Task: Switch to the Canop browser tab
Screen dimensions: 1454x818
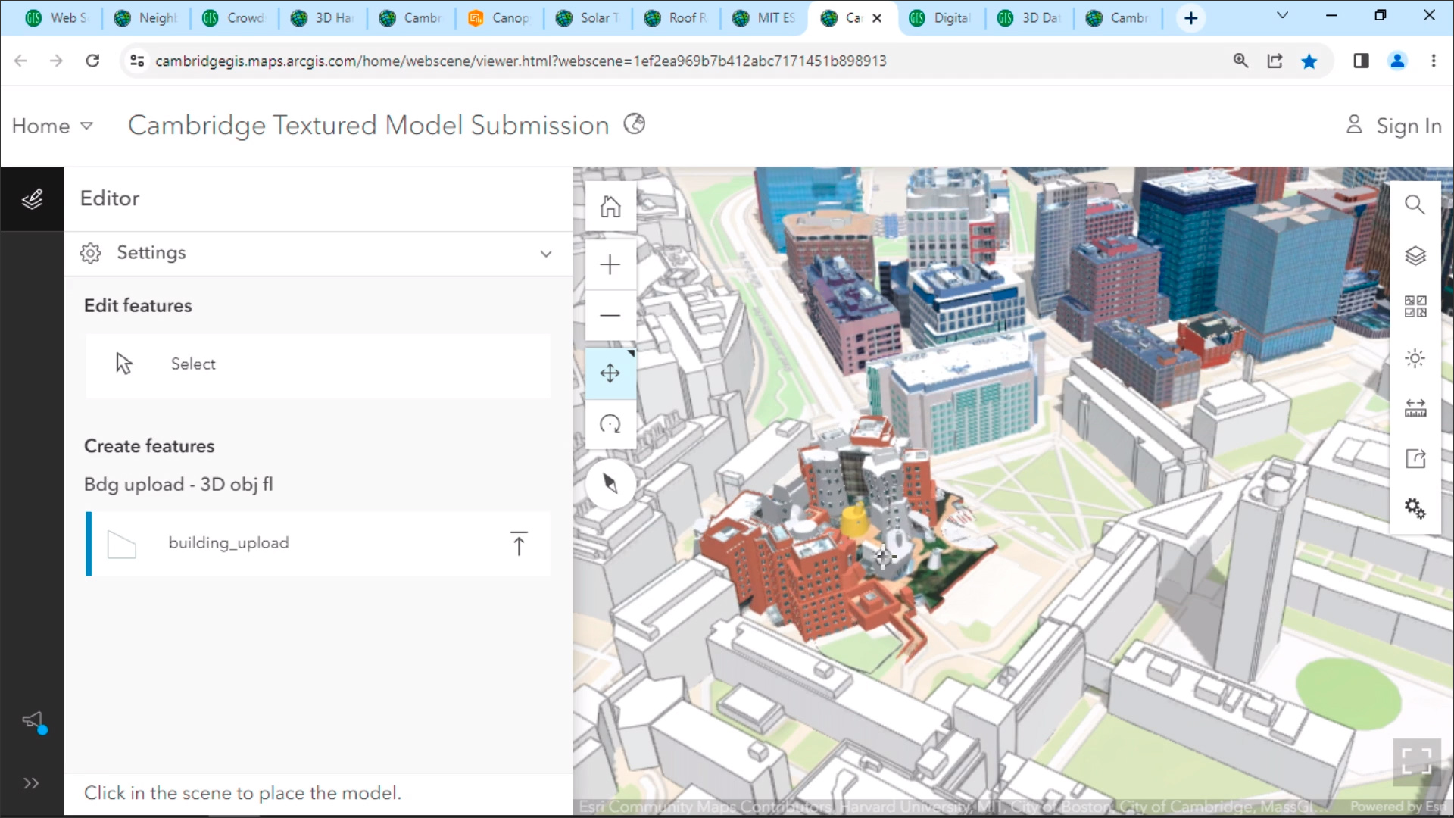Action: click(500, 17)
